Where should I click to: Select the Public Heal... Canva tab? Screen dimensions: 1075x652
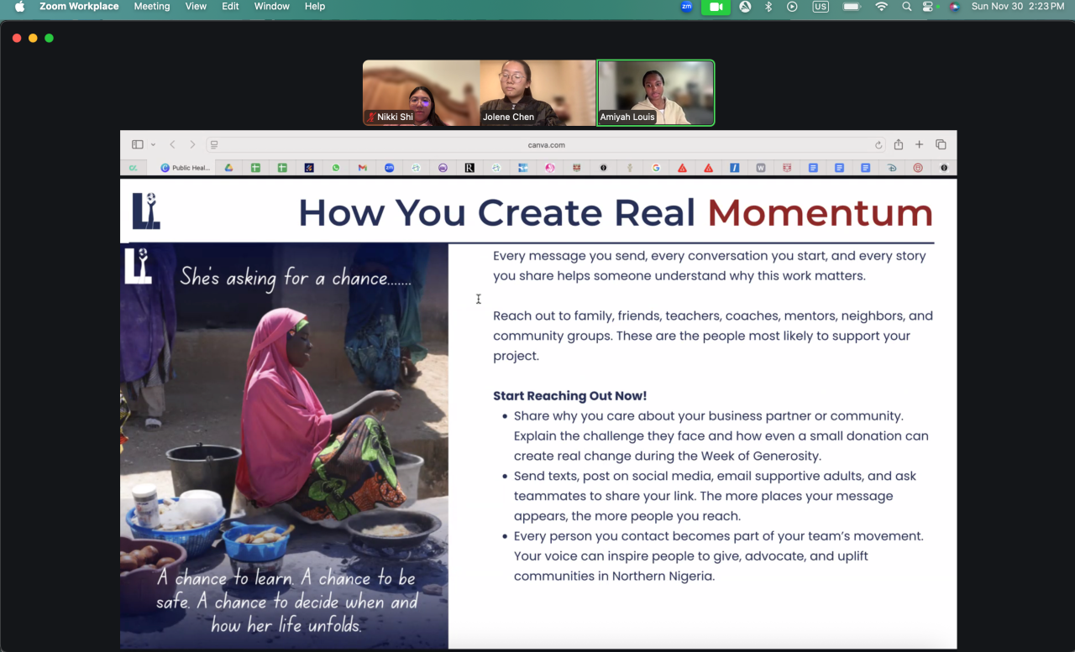point(185,168)
